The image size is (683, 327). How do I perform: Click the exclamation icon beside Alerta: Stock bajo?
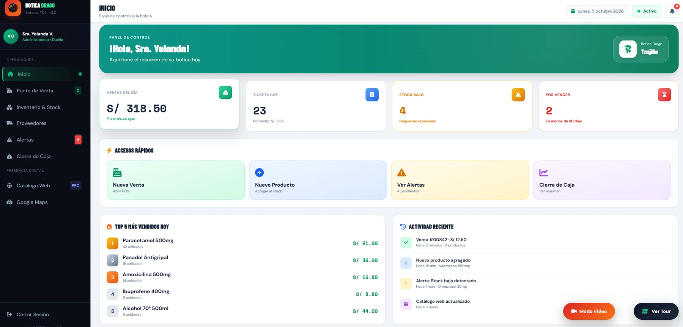(406, 283)
